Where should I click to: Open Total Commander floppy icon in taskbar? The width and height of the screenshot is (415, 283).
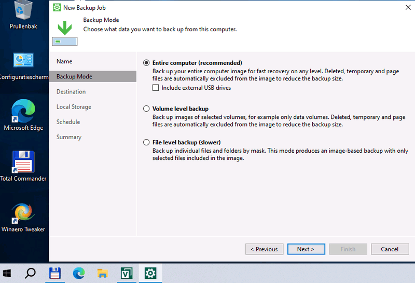55,273
